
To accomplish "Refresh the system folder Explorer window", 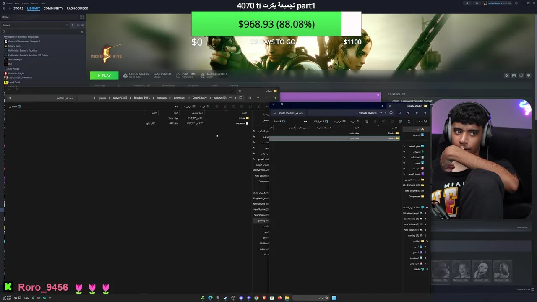I will [250, 98].
